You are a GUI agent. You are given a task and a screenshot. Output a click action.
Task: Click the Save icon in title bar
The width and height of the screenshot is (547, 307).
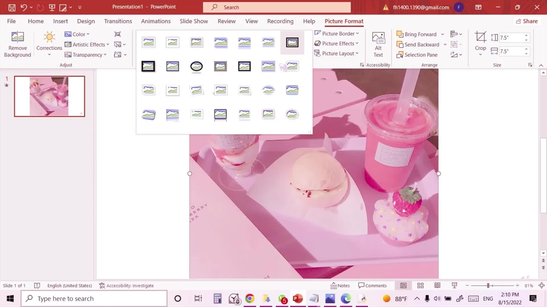click(12, 7)
